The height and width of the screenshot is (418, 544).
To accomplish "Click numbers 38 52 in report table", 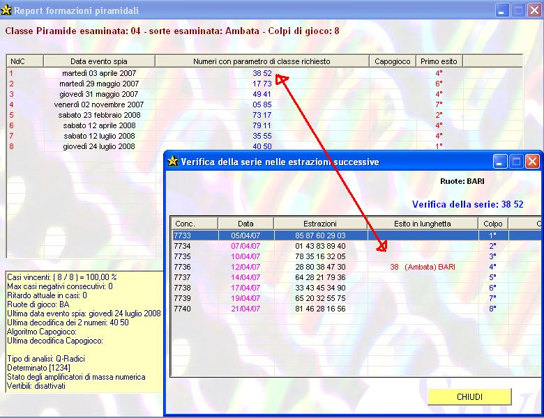I will pos(262,73).
